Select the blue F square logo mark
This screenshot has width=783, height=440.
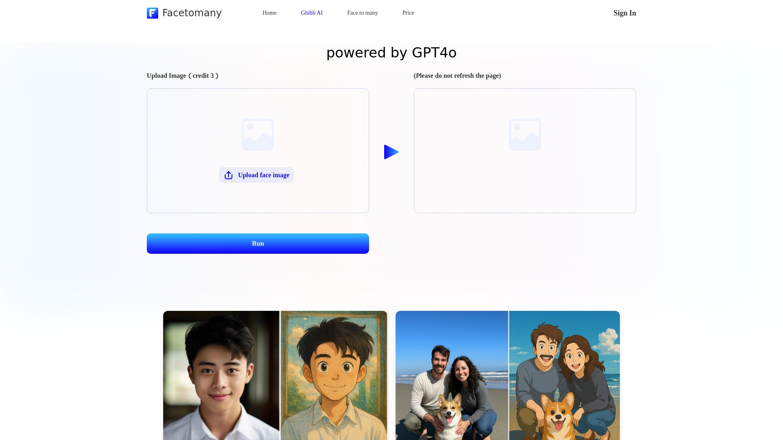pos(152,13)
